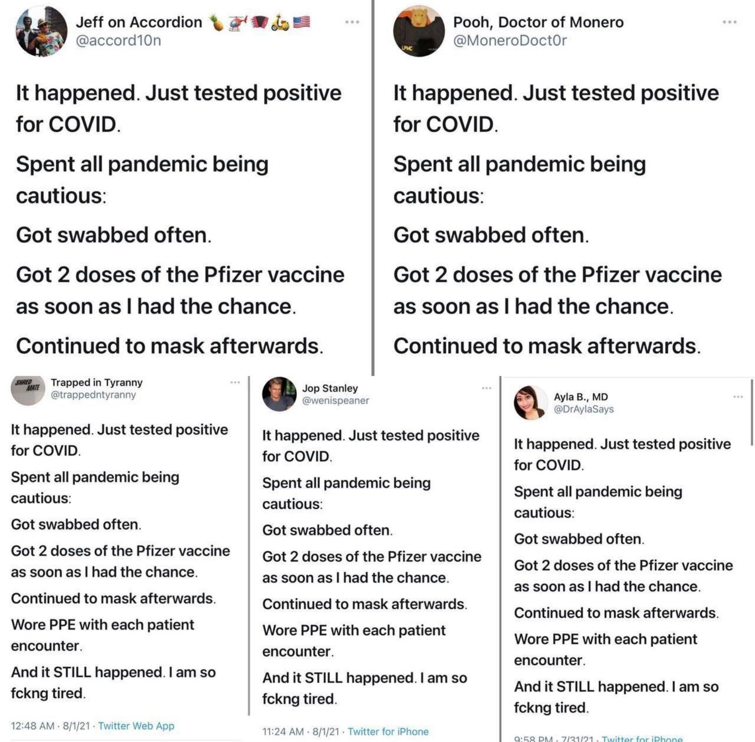Open Trapped in Tyranny's profile avatar
This screenshot has height=742, width=755.
28,389
